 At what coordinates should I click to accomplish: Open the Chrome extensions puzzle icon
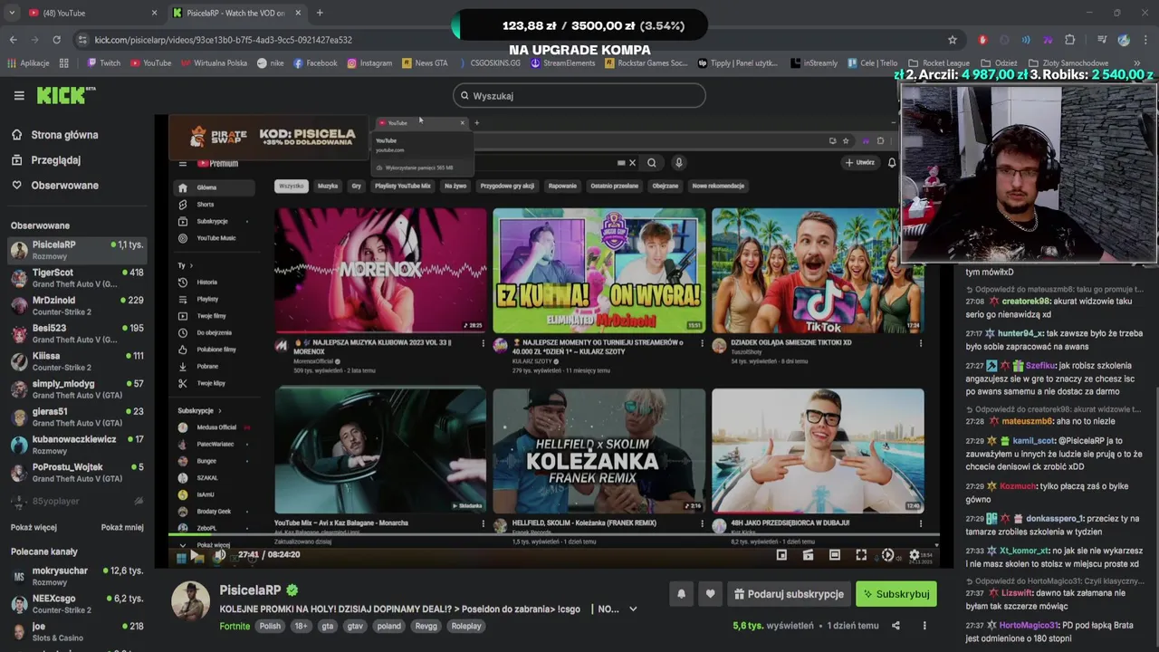click(x=1070, y=40)
